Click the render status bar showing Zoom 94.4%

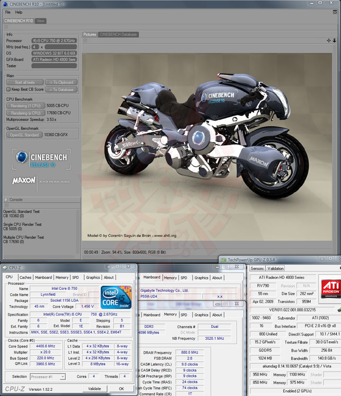point(125,252)
